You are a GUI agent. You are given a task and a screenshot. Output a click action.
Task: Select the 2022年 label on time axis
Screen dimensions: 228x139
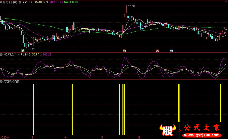[4, 137]
